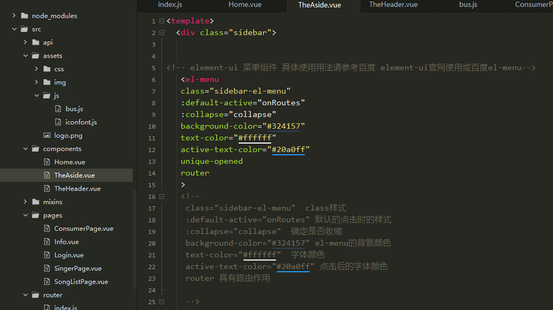Click the img folder icon
553x310 pixels.
coord(47,82)
